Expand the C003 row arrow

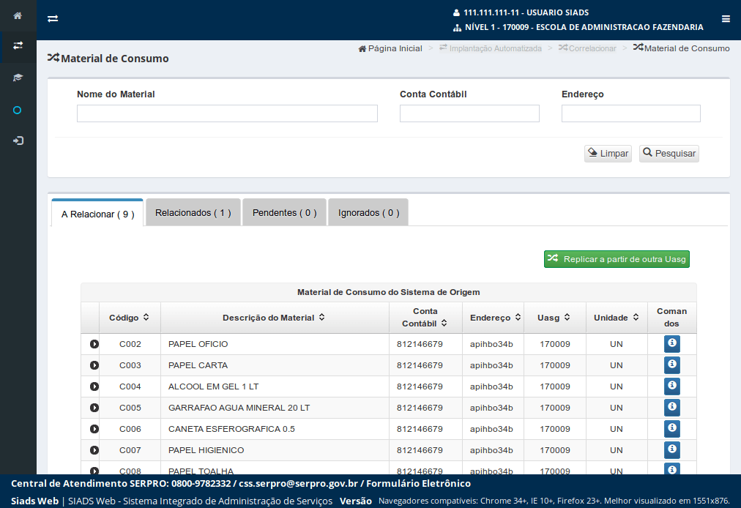point(94,365)
